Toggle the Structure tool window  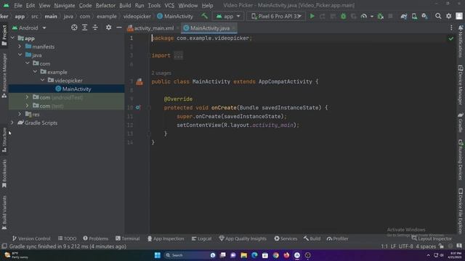[4, 140]
